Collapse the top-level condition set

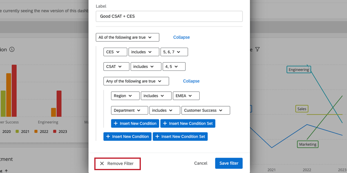click(181, 37)
